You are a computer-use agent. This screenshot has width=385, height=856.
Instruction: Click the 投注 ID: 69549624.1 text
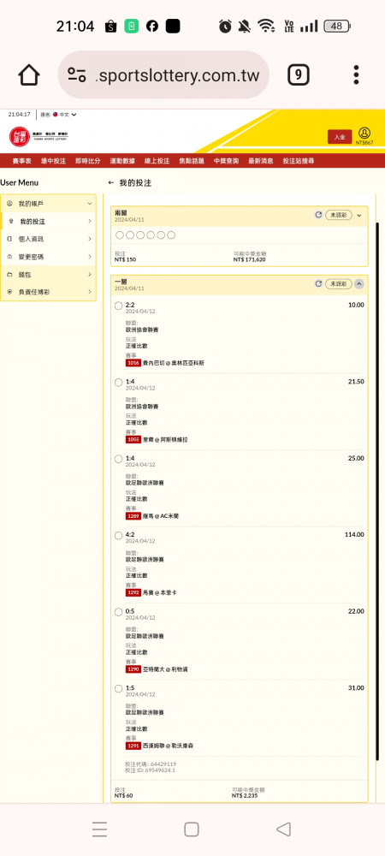(x=151, y=770)
